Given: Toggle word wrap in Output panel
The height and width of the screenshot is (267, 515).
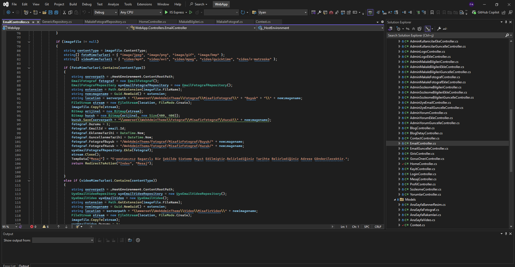Looking at the screenshot, I should [x=130, y=240].
